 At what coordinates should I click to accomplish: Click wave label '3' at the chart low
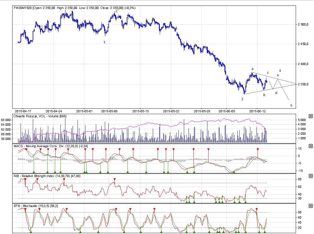tap(242, 99)
